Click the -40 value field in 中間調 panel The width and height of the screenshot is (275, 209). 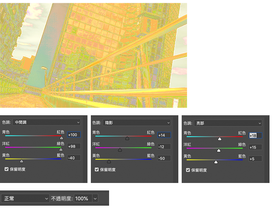[x=74, y=158]
